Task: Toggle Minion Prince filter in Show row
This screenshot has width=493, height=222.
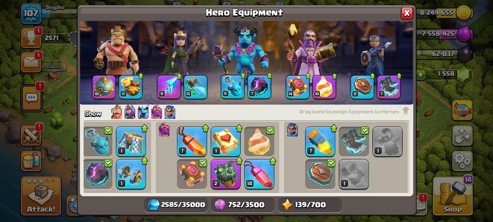Action: pos(143,112)
